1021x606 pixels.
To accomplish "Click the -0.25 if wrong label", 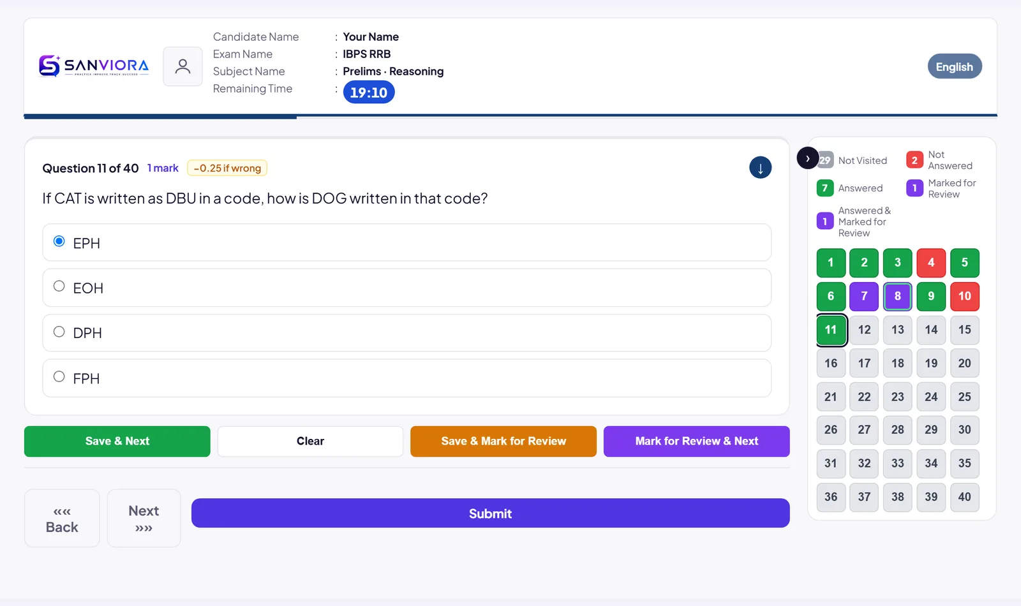I will pos(227,168).
